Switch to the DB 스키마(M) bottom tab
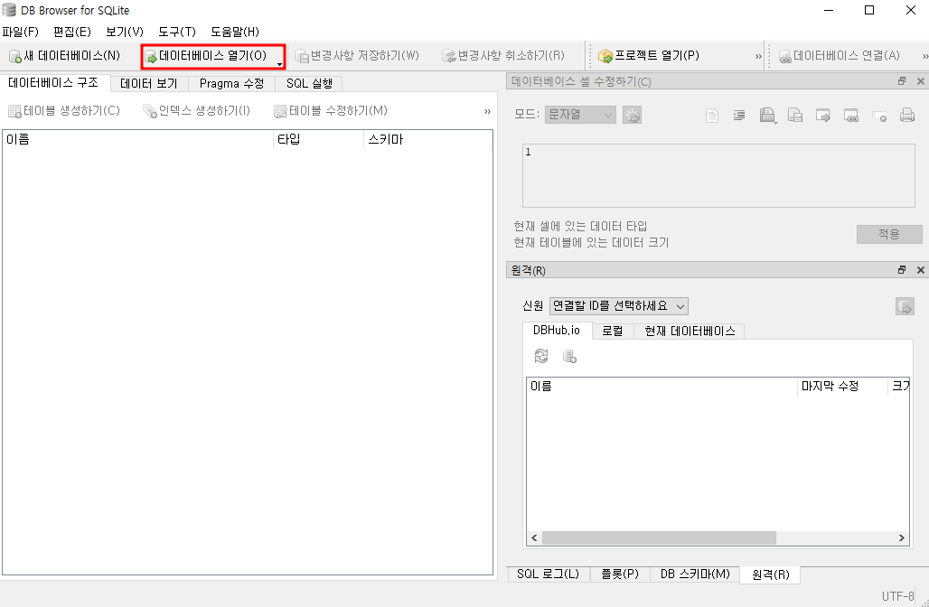The width and height of the screenshot is (929, 607). [x=695, y=574]
